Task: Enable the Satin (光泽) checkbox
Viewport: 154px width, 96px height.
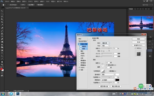Action: [x=79, y=58]
